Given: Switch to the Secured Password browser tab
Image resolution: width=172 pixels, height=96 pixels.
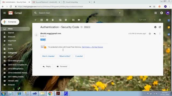Looking at the screenshot, I should pos(46,2).
